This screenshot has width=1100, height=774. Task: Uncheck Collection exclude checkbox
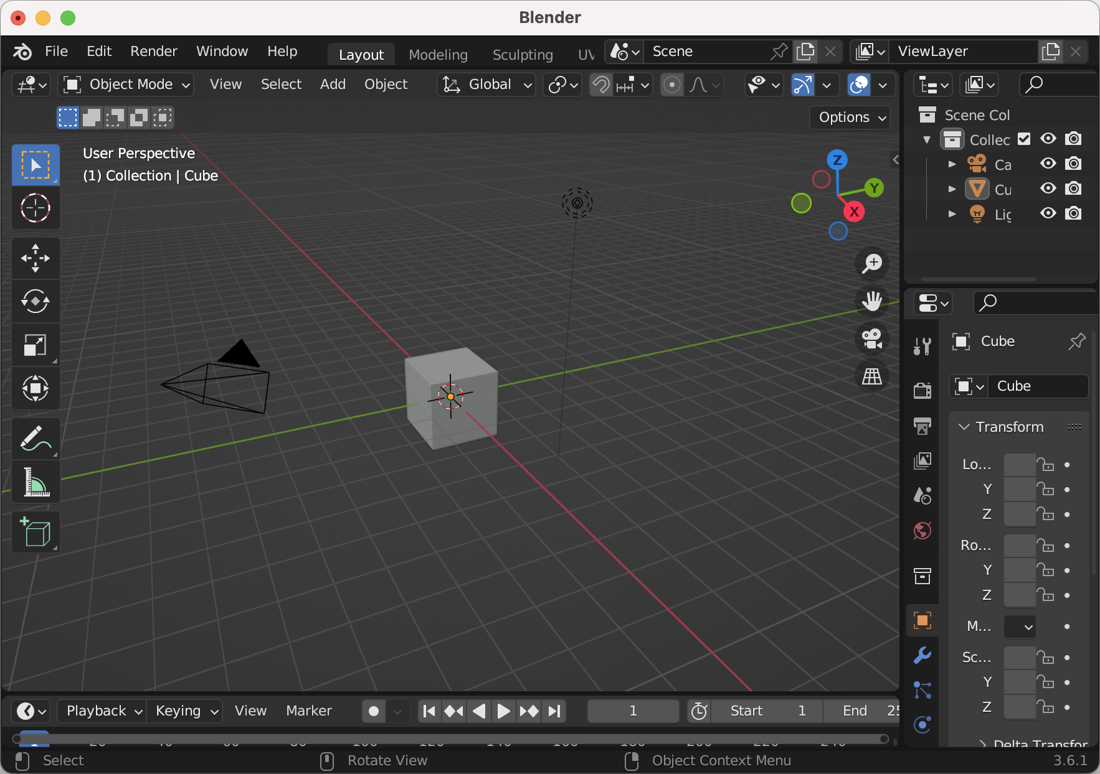coord(1024,139)
